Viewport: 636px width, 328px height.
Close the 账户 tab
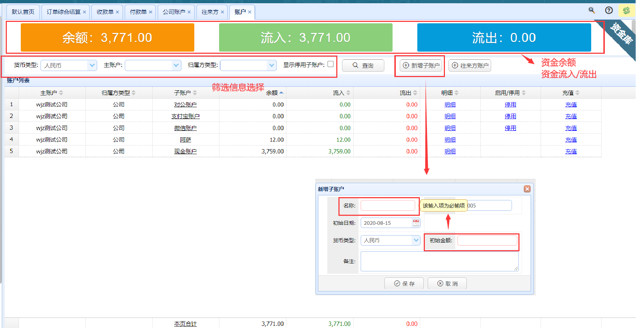coord(250,12)
